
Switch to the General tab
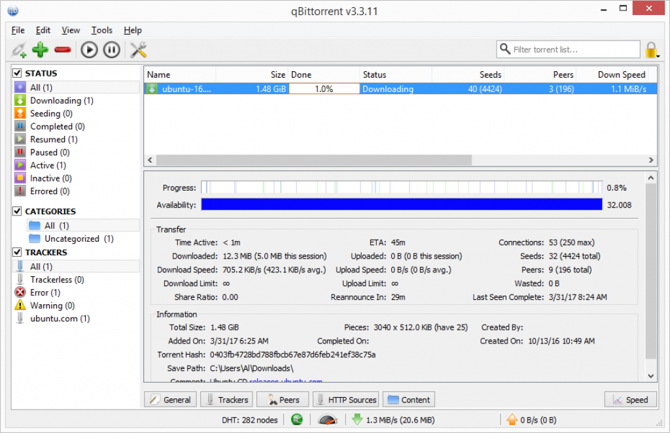tap(171, 400)
